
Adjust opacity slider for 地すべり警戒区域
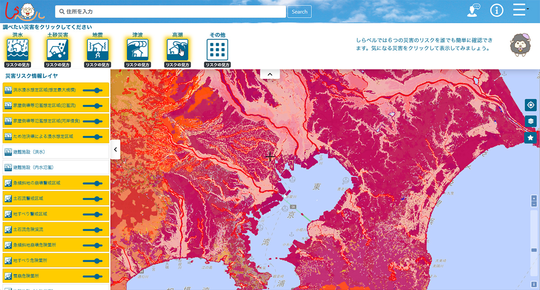93,214
